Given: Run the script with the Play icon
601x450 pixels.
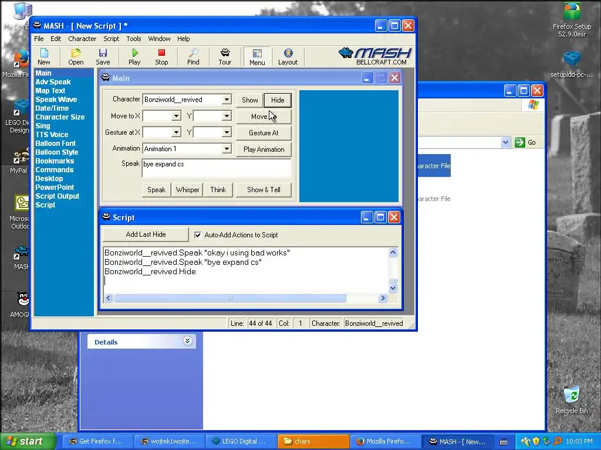Looking at the screenshot, I should tap(134, 57).
